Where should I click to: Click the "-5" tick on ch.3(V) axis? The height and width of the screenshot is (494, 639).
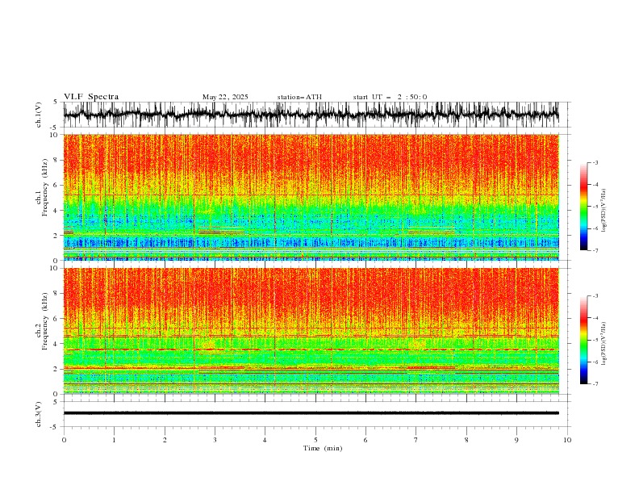point(55,427)
